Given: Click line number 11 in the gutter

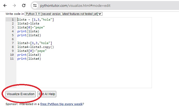Looking at the screenshot, I should click(12, 59).
